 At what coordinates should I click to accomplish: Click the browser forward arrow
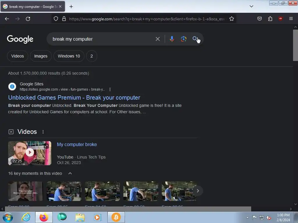[17, 19]
